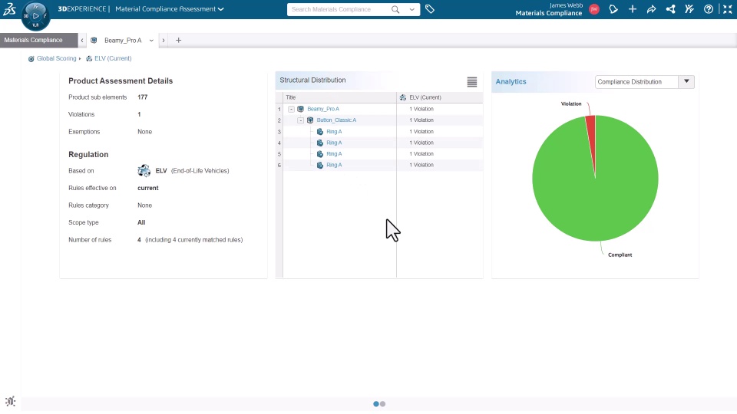This screenshot has width=737, height=414.
Task: Open Ring A in row 6
Action: (x=334, y=166)
